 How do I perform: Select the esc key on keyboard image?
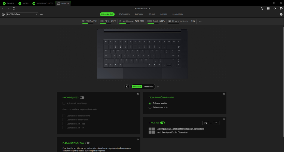coord(106,42)
